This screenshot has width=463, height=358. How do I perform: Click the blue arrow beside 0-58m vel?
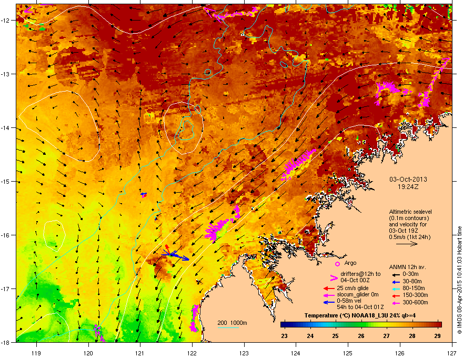pyautogui.click(x=329, y=302)
